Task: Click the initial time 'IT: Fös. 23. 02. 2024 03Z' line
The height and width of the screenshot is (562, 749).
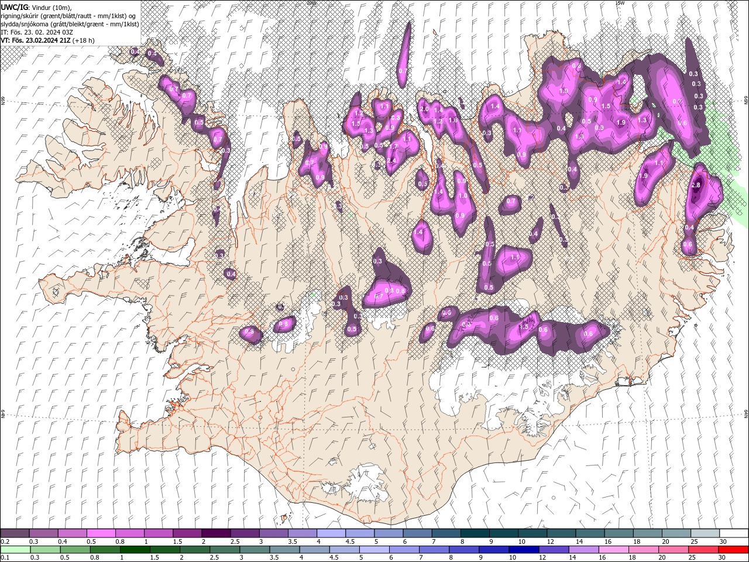Action: 37,32
